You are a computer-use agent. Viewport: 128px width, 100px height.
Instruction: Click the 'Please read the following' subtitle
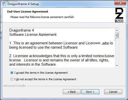coord(42,17)
